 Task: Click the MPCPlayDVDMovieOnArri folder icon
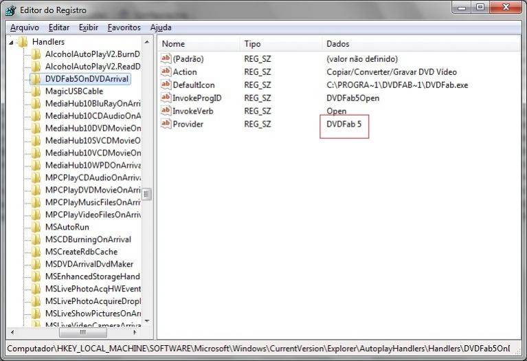coord(36,190)
